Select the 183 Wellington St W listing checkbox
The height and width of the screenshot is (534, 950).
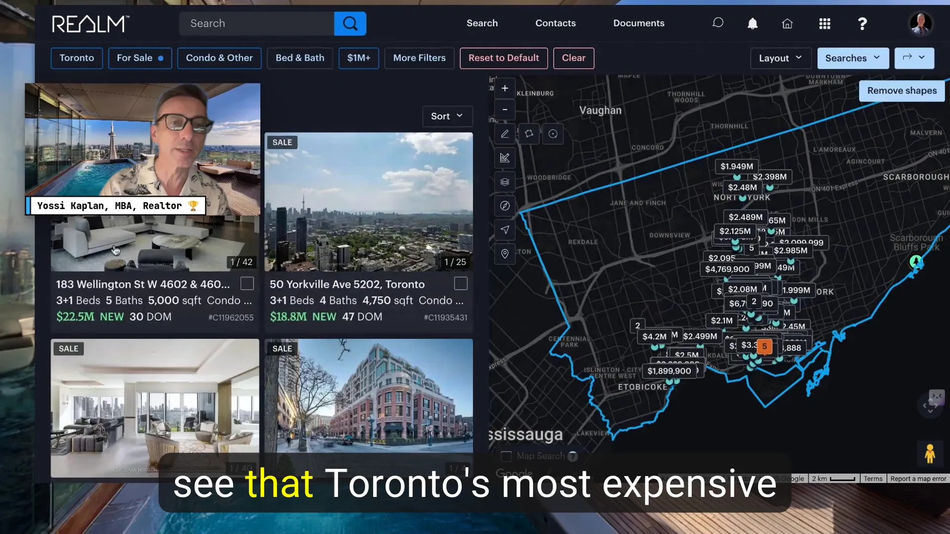pyautogui.click(x=247, y=283)
